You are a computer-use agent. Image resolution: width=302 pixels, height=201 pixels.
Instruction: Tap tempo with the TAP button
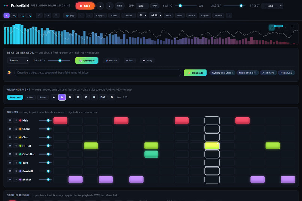[155, 6]
